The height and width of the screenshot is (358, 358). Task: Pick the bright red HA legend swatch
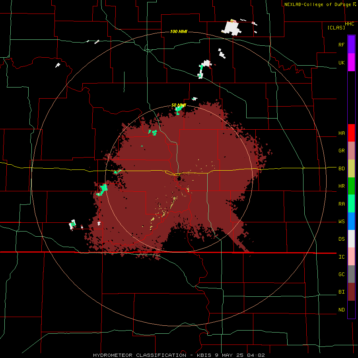click(x=351, y=133)
